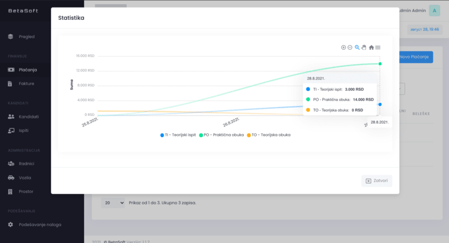Click the Kandidati sidebar icon
Screen dimensions: 449x243
pyautogui.click(x=11, y=117)
